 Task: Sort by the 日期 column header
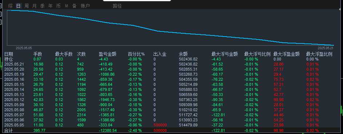[9, 54]
